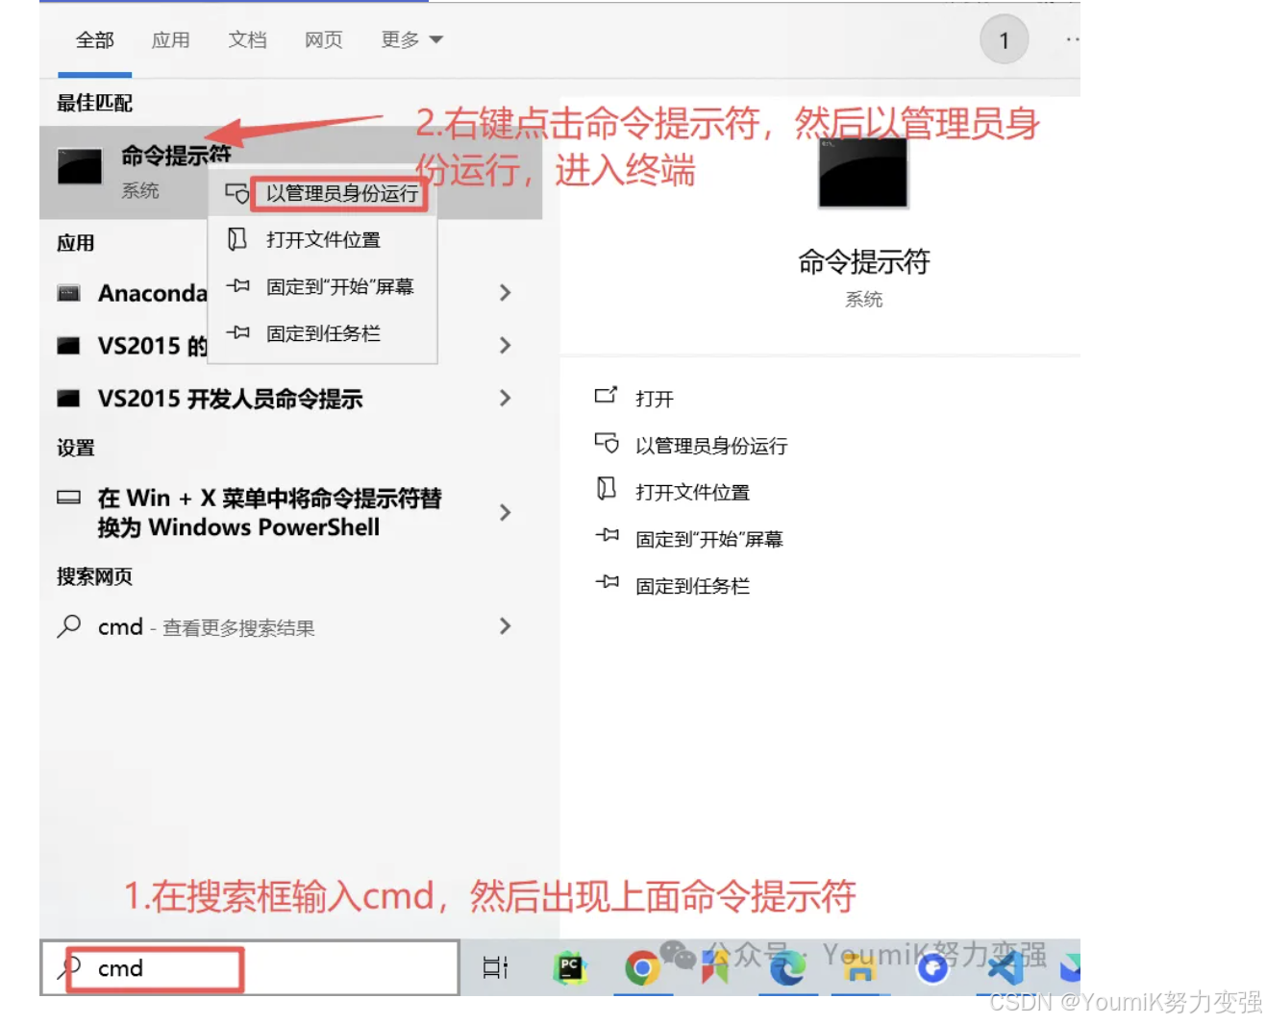
Task: Expand the arrow for VS2015 开发人员命令提示
Action: click(506, 398)
